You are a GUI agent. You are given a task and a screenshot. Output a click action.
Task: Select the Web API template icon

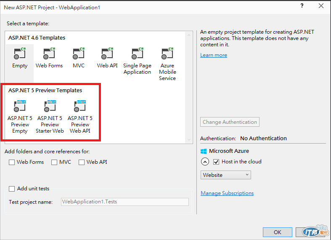click(x=107, y=53)
